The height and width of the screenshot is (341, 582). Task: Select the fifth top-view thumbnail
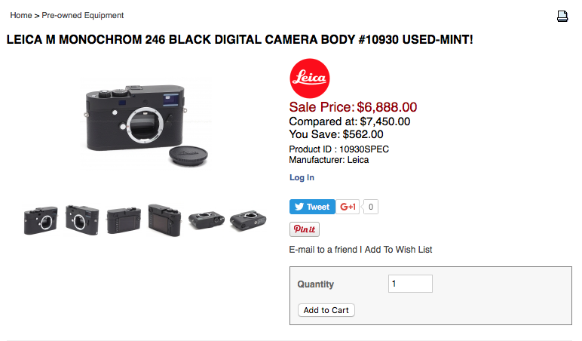pos(207,220)
